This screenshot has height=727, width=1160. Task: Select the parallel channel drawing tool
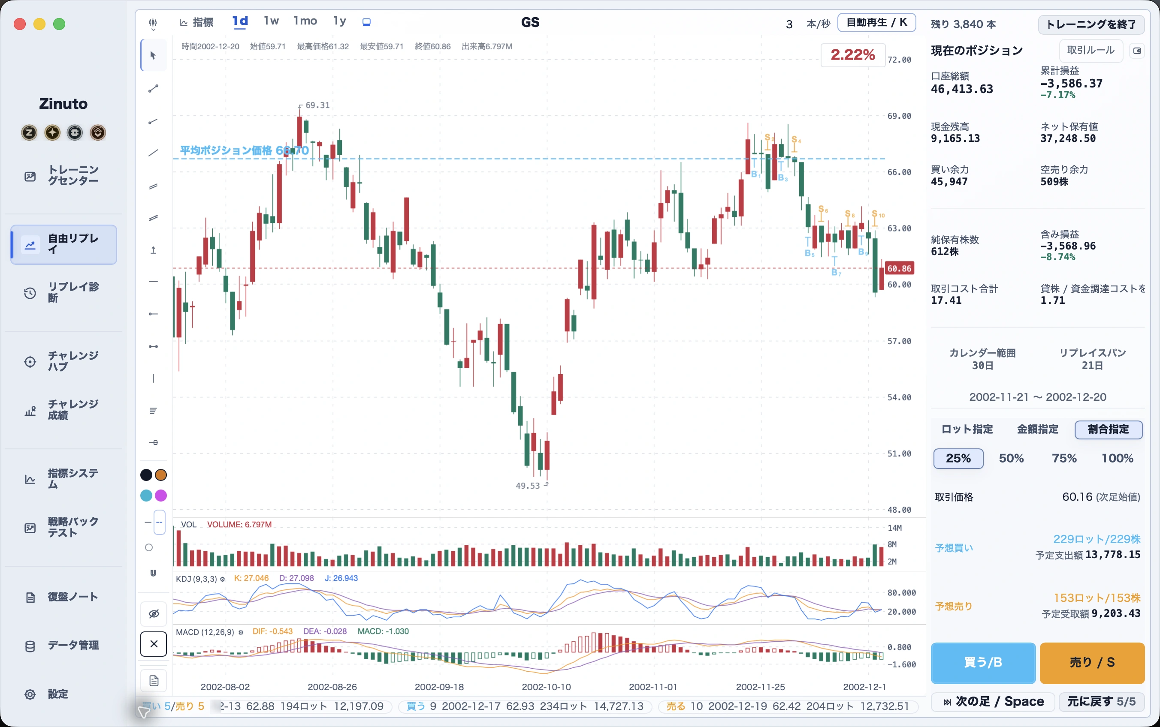154,186
